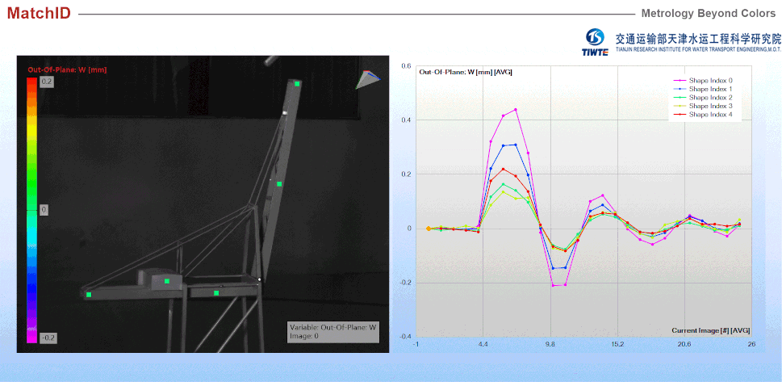Click the red Out-Of-Plane: W [mm] colorbar title
This screenshot has width=782, height=382.
point(67,69)
